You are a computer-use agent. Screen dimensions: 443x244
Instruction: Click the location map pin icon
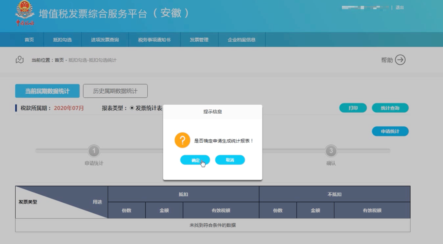(20, 60)
